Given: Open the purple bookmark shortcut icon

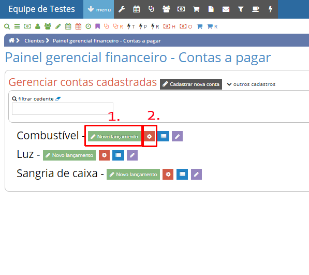Looking at the screenshot, I should click(97, 26).
